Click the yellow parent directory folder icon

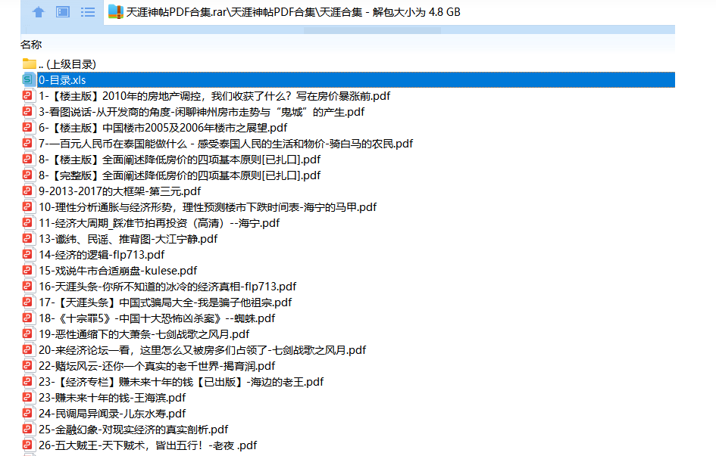point(30,64)
